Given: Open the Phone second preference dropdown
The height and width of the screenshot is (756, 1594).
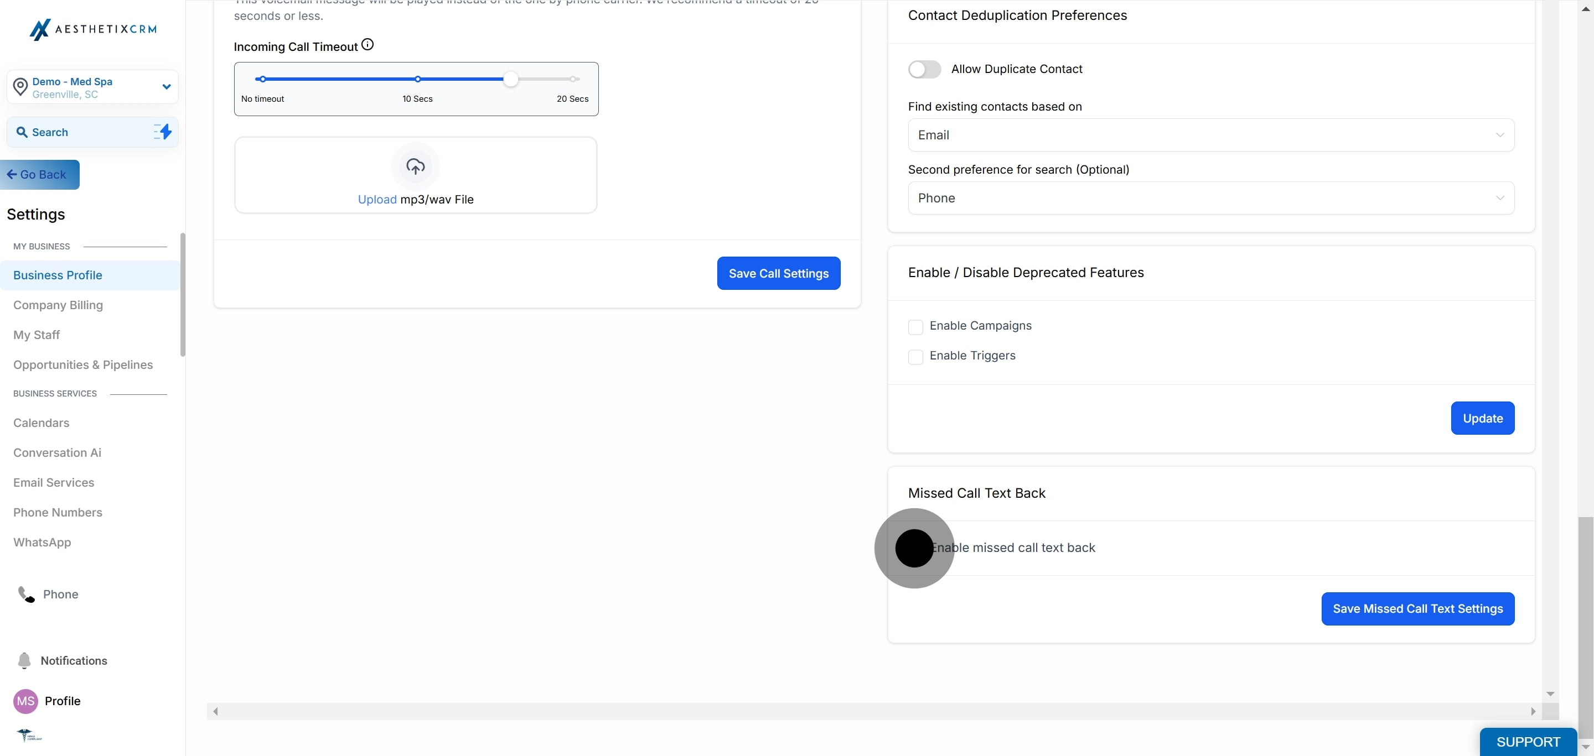Looking at the screenshot, I should [x=1210, y=198].
